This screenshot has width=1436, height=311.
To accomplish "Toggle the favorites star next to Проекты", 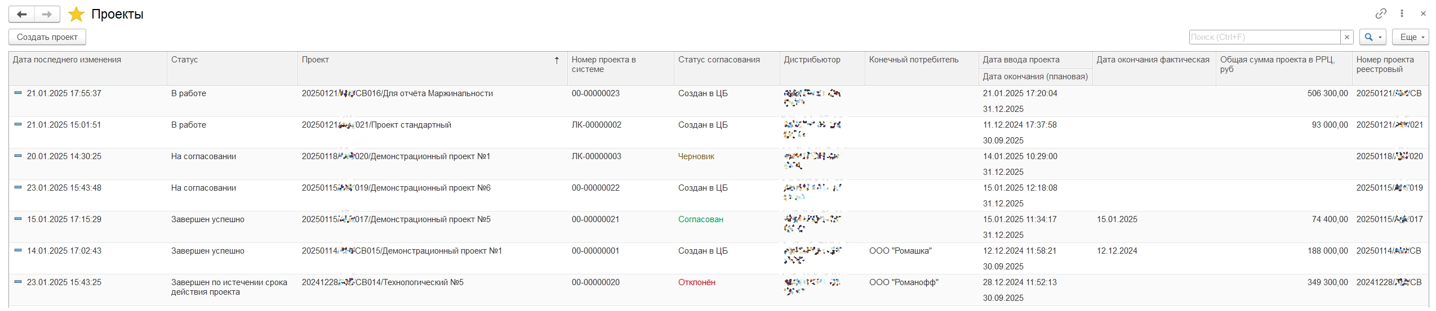I will point(76,15).
